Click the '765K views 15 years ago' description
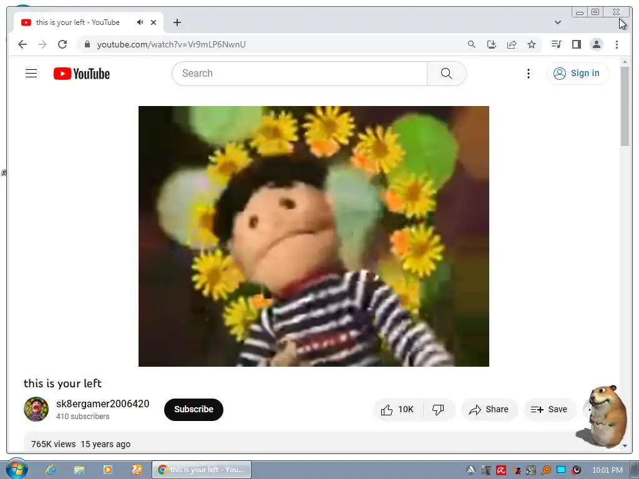 click(80, 444)
